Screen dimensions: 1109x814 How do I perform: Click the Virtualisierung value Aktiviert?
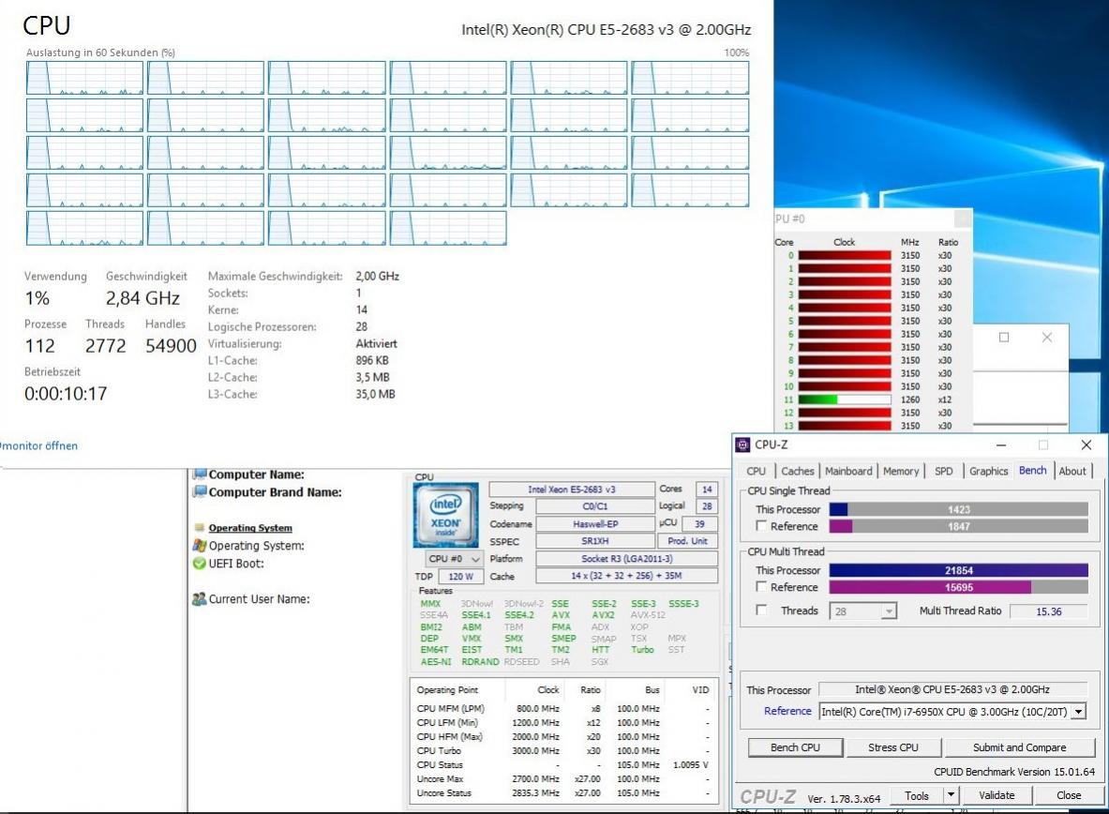376,343
